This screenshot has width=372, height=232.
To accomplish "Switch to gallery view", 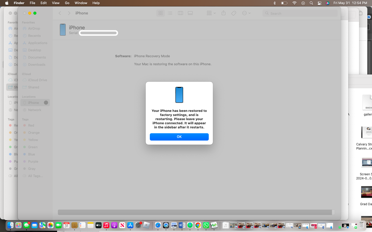I will coord(190,13).
